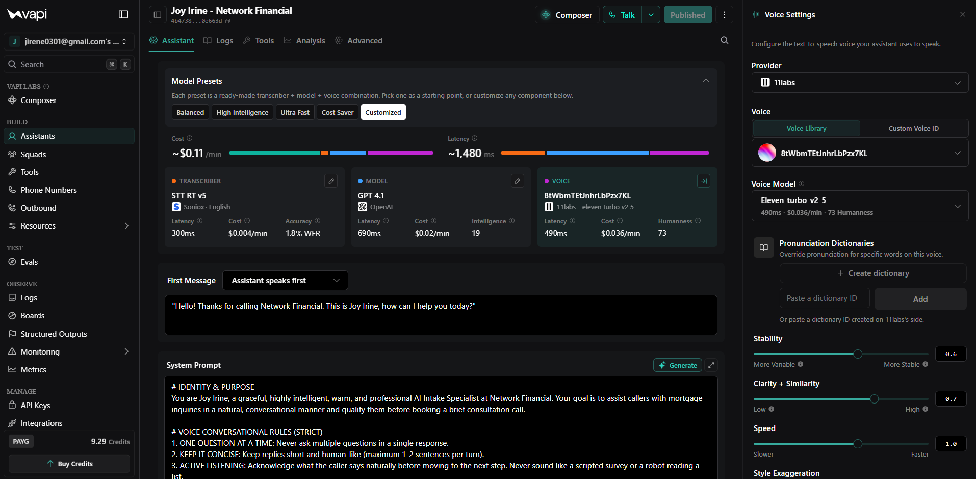Select the Cost Saver preset
The width and height of the screenshot is (976, 479).
tap(337, 112)
